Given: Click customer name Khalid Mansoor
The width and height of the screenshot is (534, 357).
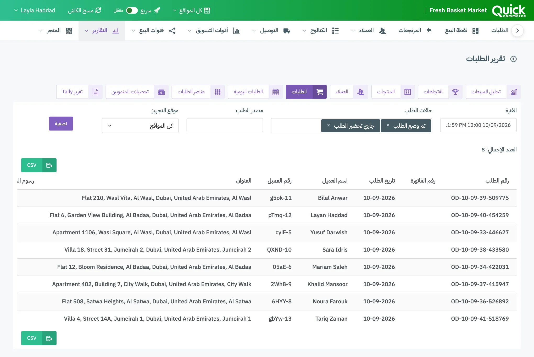Looking at the screenshot, I should [327, 284].
